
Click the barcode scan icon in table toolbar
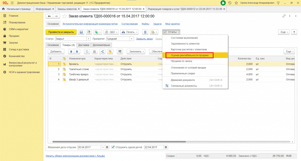point(120,52)
